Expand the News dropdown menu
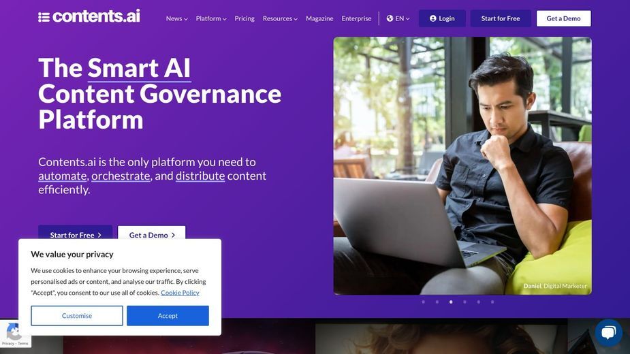Viewport: 630px width, 354px height. [177, 18]
